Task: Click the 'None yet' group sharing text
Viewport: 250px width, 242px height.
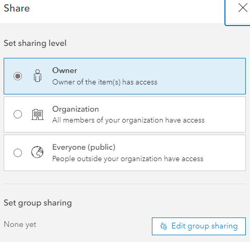Action: pyautogui.click(x=20, y=224)
